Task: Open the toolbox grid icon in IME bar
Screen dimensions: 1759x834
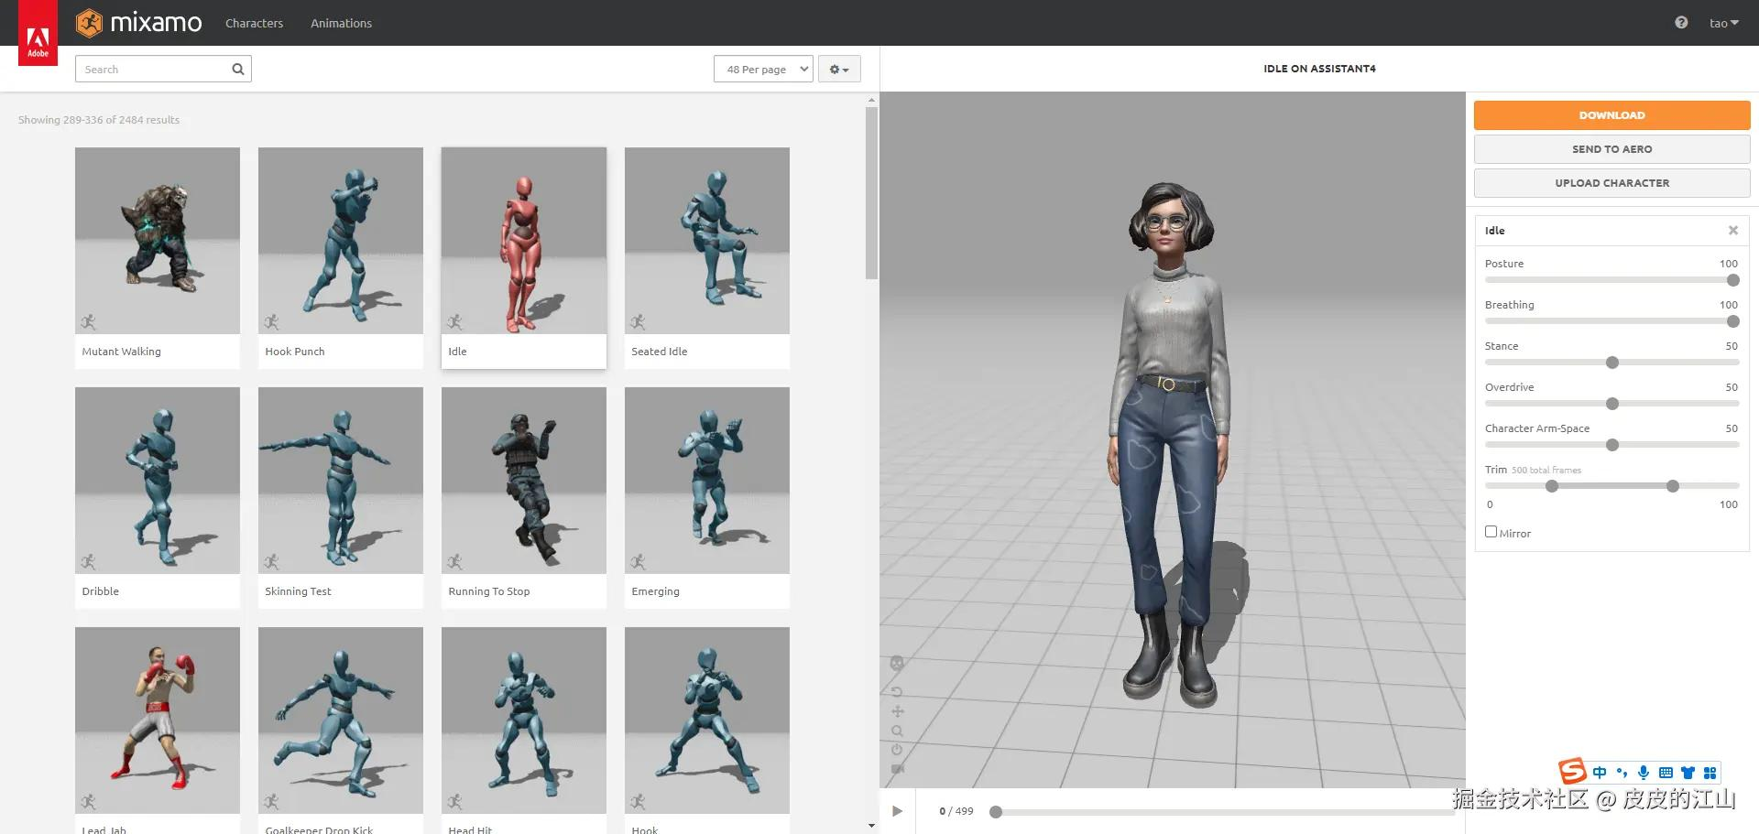Action: [x=1710, y=773]
